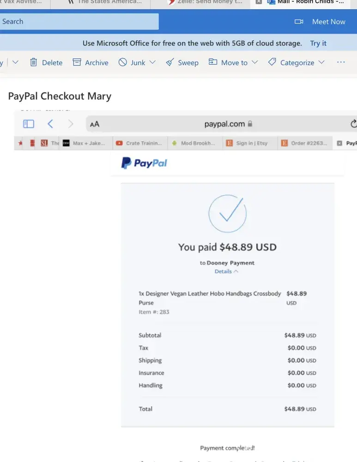
Task: Click the reload icon beside paypal.com
Action: [x=353, y=124]
